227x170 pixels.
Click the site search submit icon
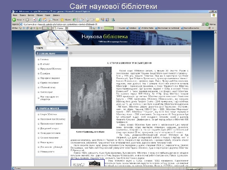coord(67,48)
